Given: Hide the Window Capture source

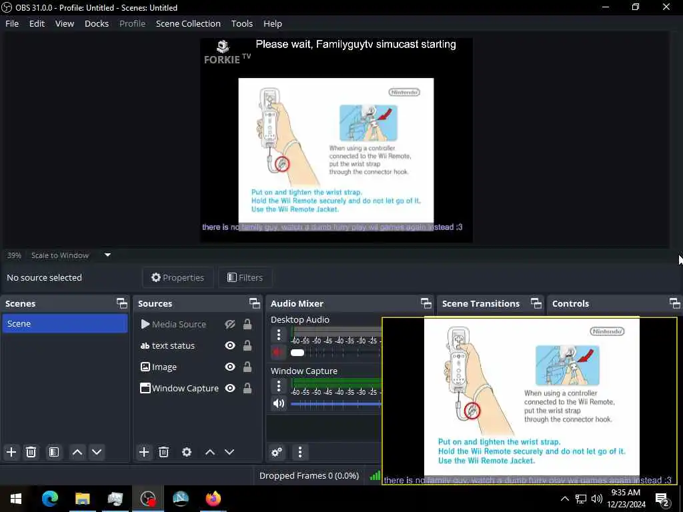Looking at the screenshot, I should [230, 389].
